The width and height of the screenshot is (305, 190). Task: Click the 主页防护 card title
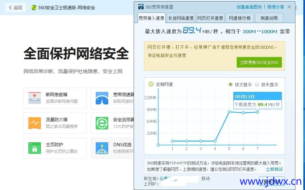pyautogui.click(x=54, y=145)
